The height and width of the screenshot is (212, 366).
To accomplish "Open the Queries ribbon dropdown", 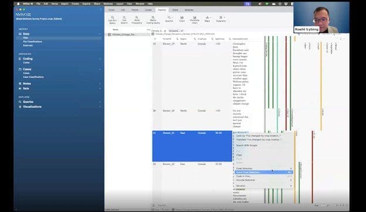I will point(170,19).
